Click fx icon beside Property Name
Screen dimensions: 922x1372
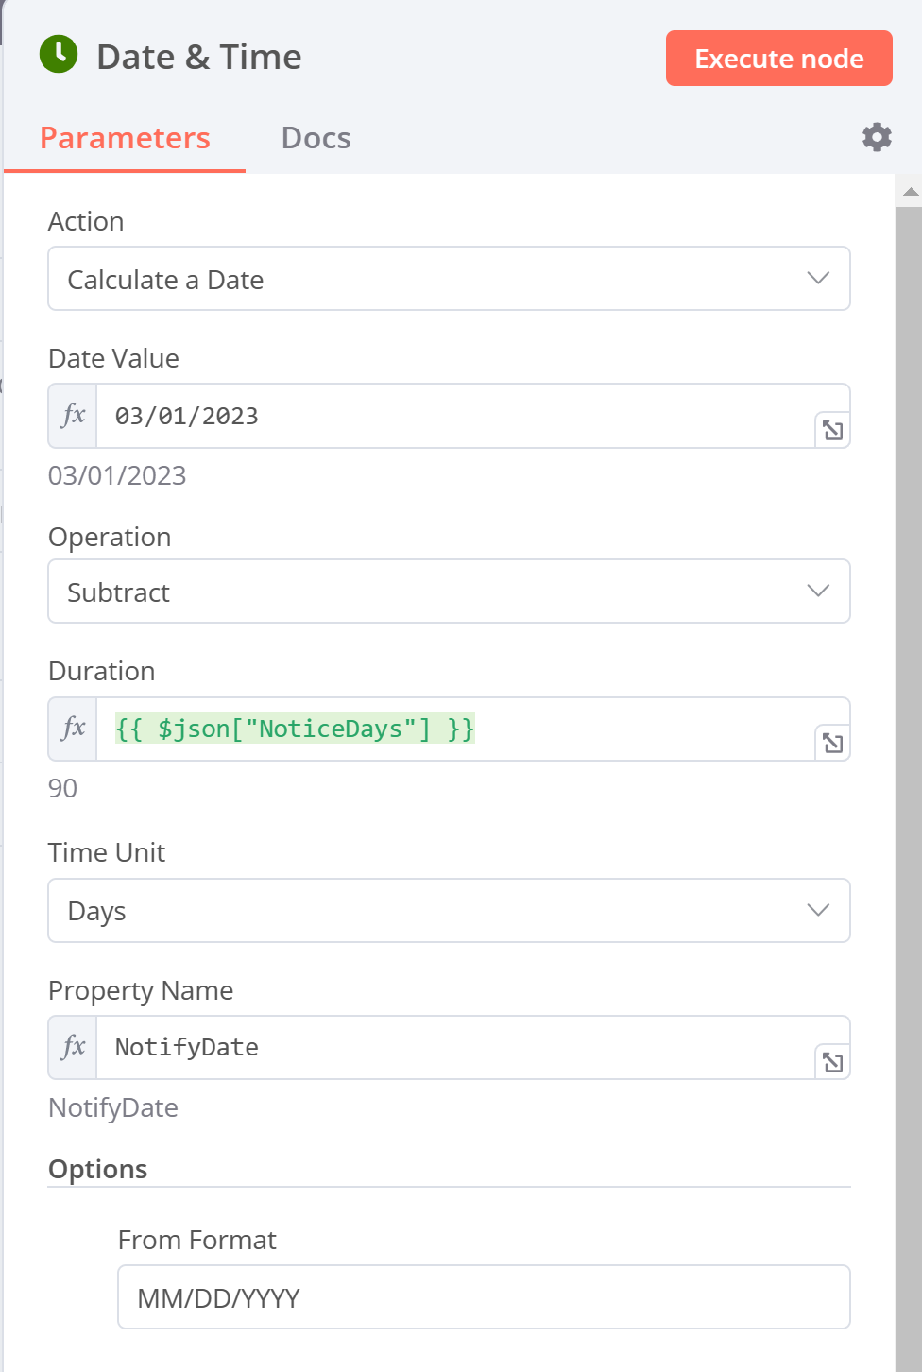click(73, 1047)
